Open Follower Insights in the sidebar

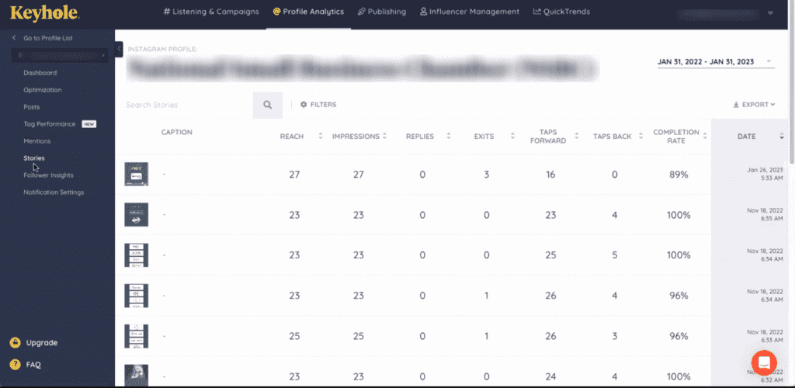coord(48,175)
